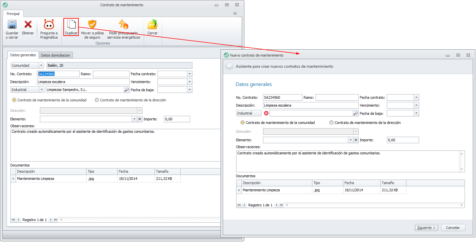Click the supplier search magnifier in the wizard
The width and height of the screenshot is (476, 242).
[355, 113]
